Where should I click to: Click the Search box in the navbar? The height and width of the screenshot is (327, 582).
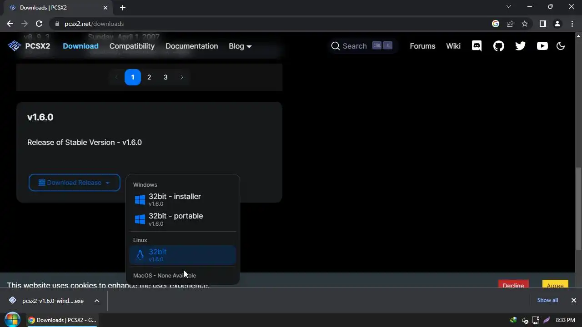point(362,46)
